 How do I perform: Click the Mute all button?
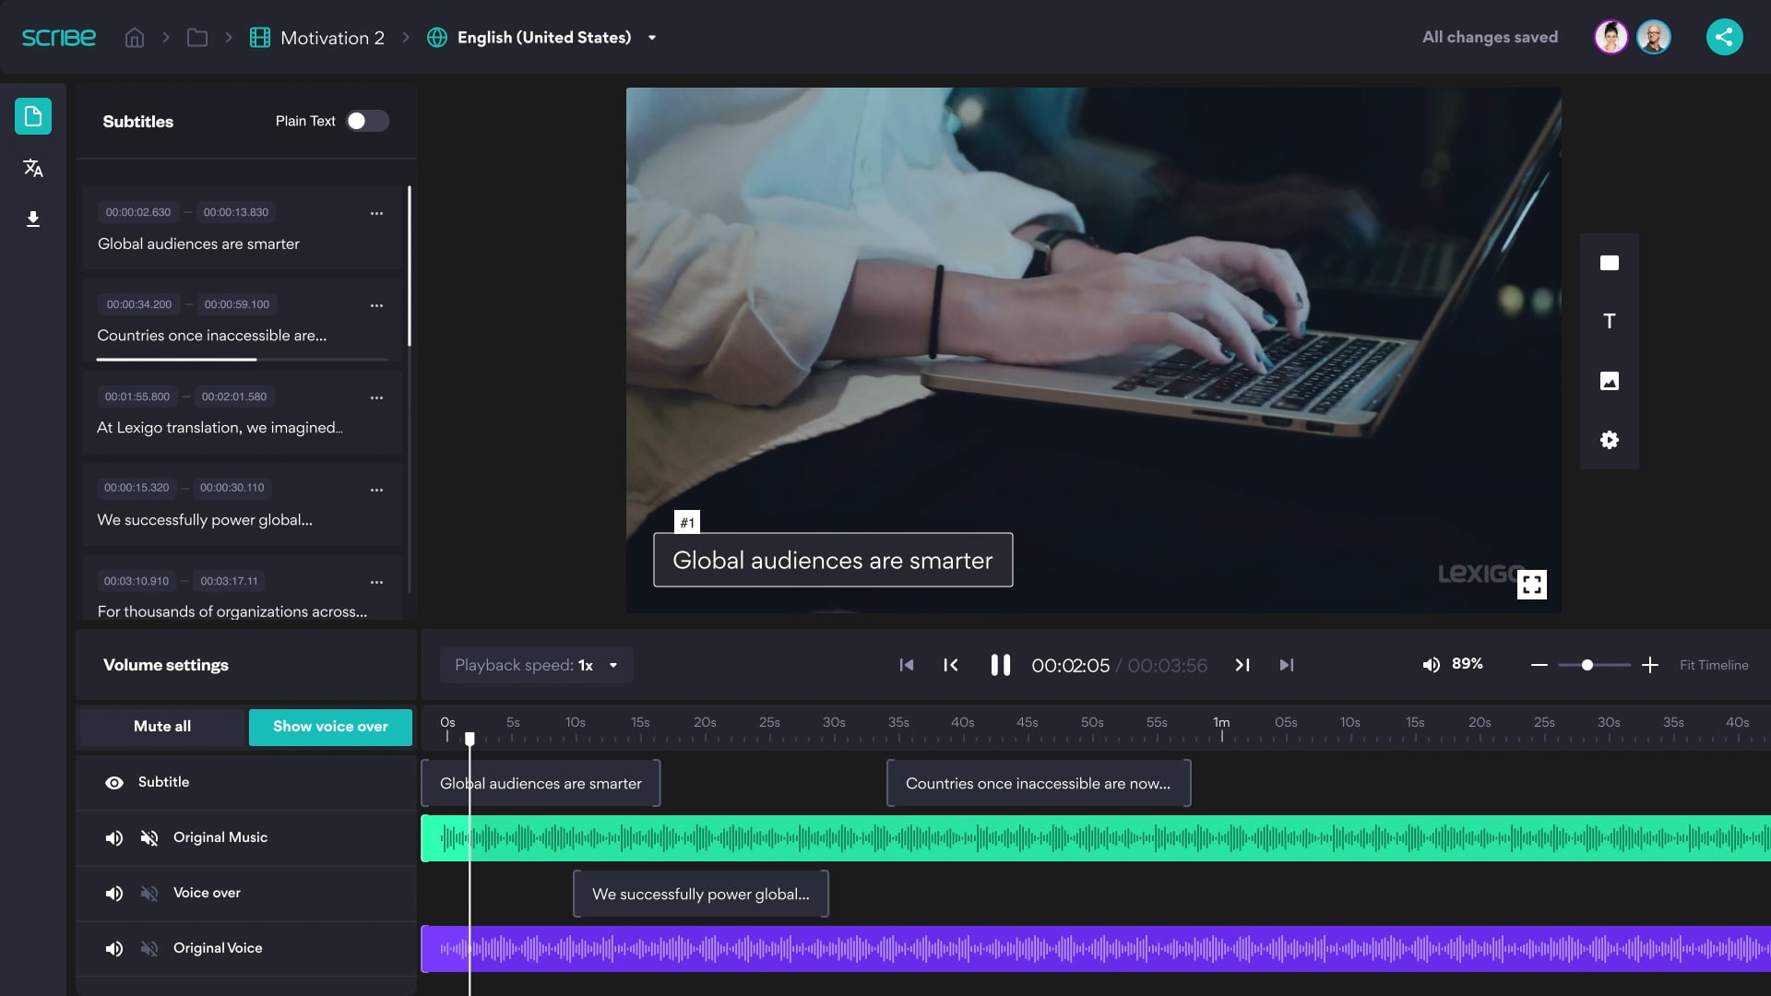coord(161,727)
